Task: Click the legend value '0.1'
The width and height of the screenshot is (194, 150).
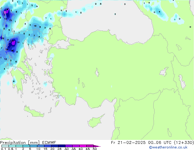Action: pyautogui.click(x=3, y=149)
